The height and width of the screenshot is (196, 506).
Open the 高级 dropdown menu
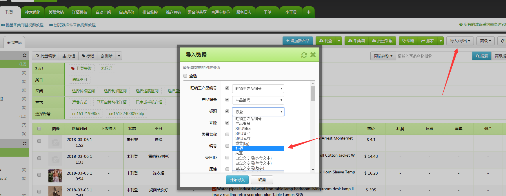[485, 41]
